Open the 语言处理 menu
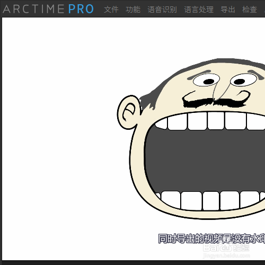 click(199, 10)
